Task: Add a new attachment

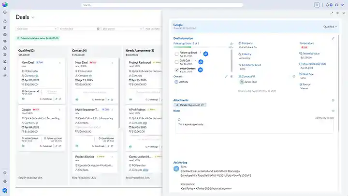Action: click(333, 100)
